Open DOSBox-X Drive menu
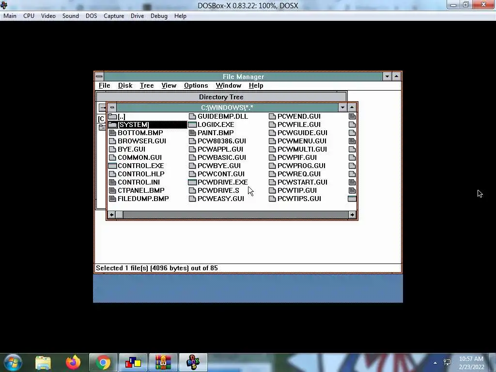Viewport: 496px width, 372px height. (137, 16)
